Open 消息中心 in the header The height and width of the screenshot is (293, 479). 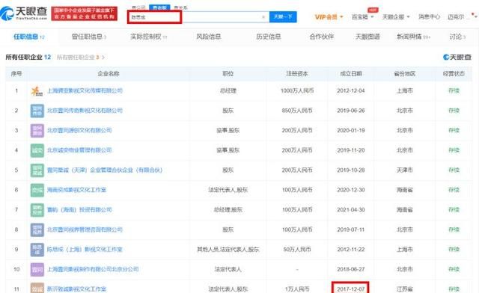[429, 16]
